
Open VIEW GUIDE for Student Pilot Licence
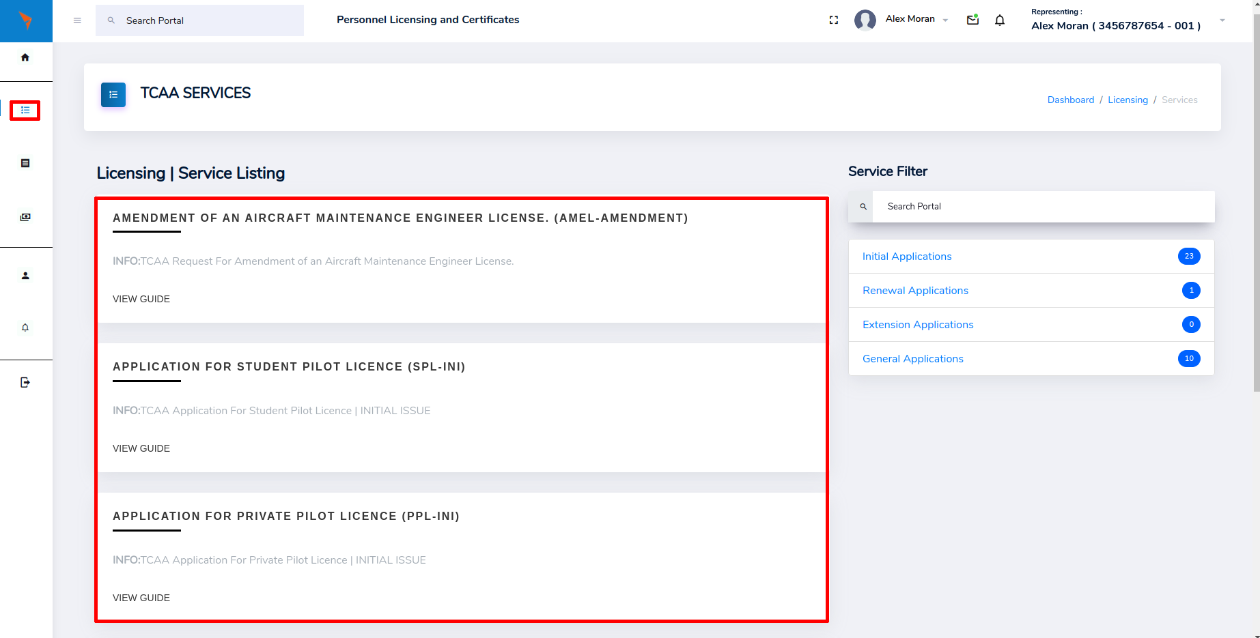pos(141,448)
